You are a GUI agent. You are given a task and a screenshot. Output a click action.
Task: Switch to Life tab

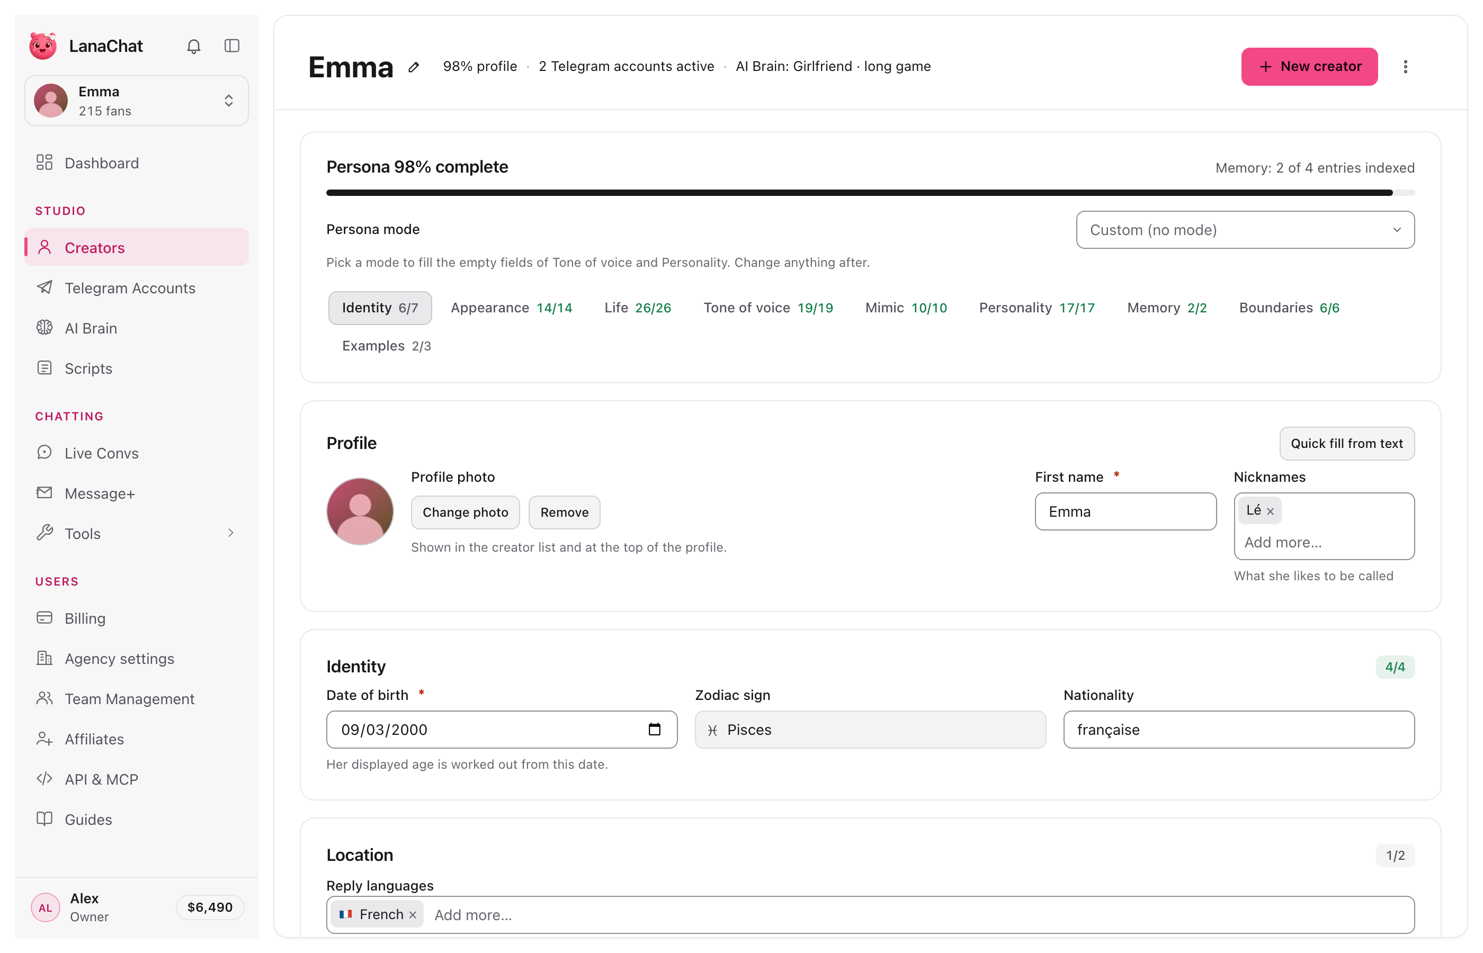point(638,308)
